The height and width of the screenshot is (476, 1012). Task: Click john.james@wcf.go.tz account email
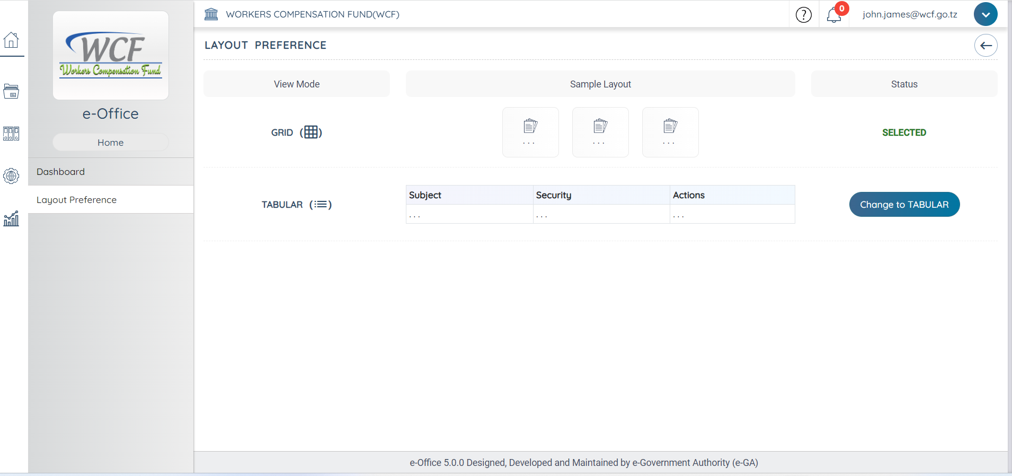pos(909,14)
